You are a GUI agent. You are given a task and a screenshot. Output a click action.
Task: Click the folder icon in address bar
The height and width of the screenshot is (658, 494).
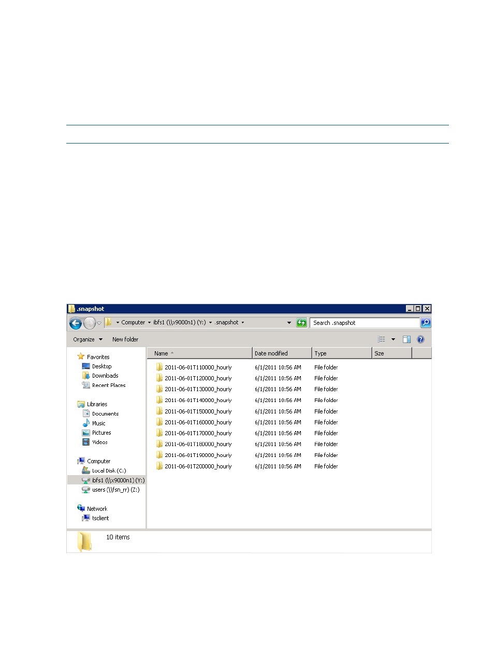click(x=109, y=322)
